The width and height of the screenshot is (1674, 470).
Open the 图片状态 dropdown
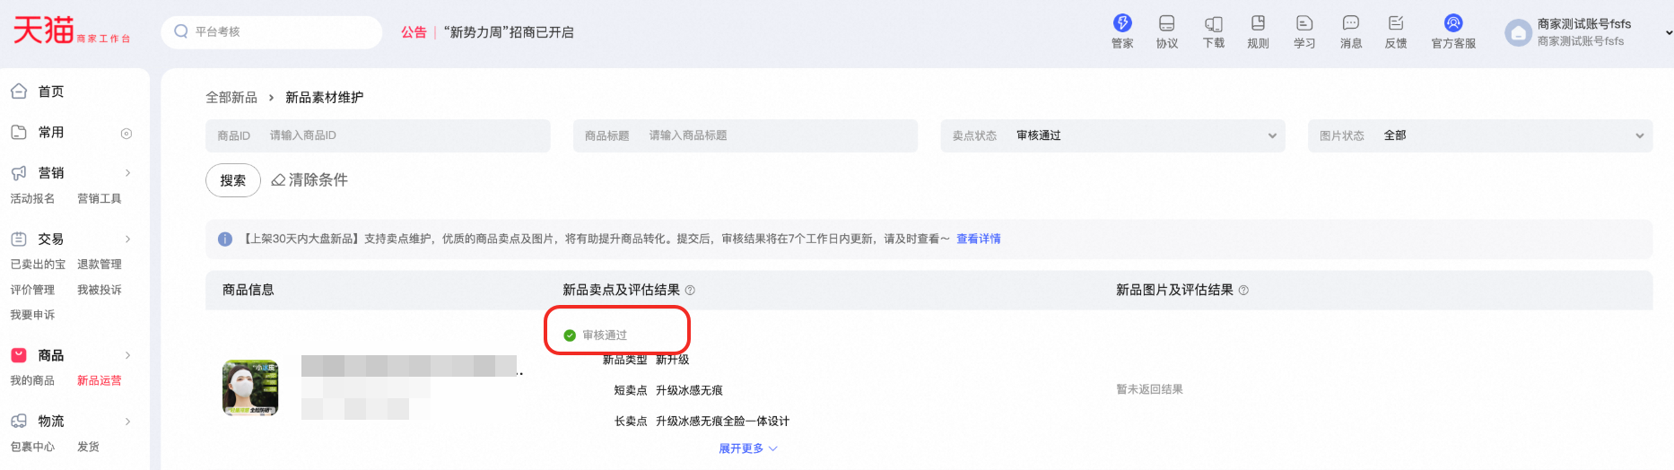[1480, 135]
